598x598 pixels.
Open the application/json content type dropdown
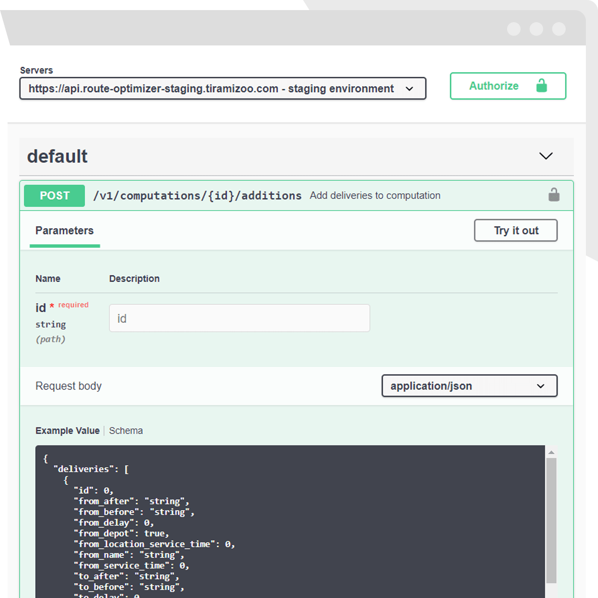(469, 386)
